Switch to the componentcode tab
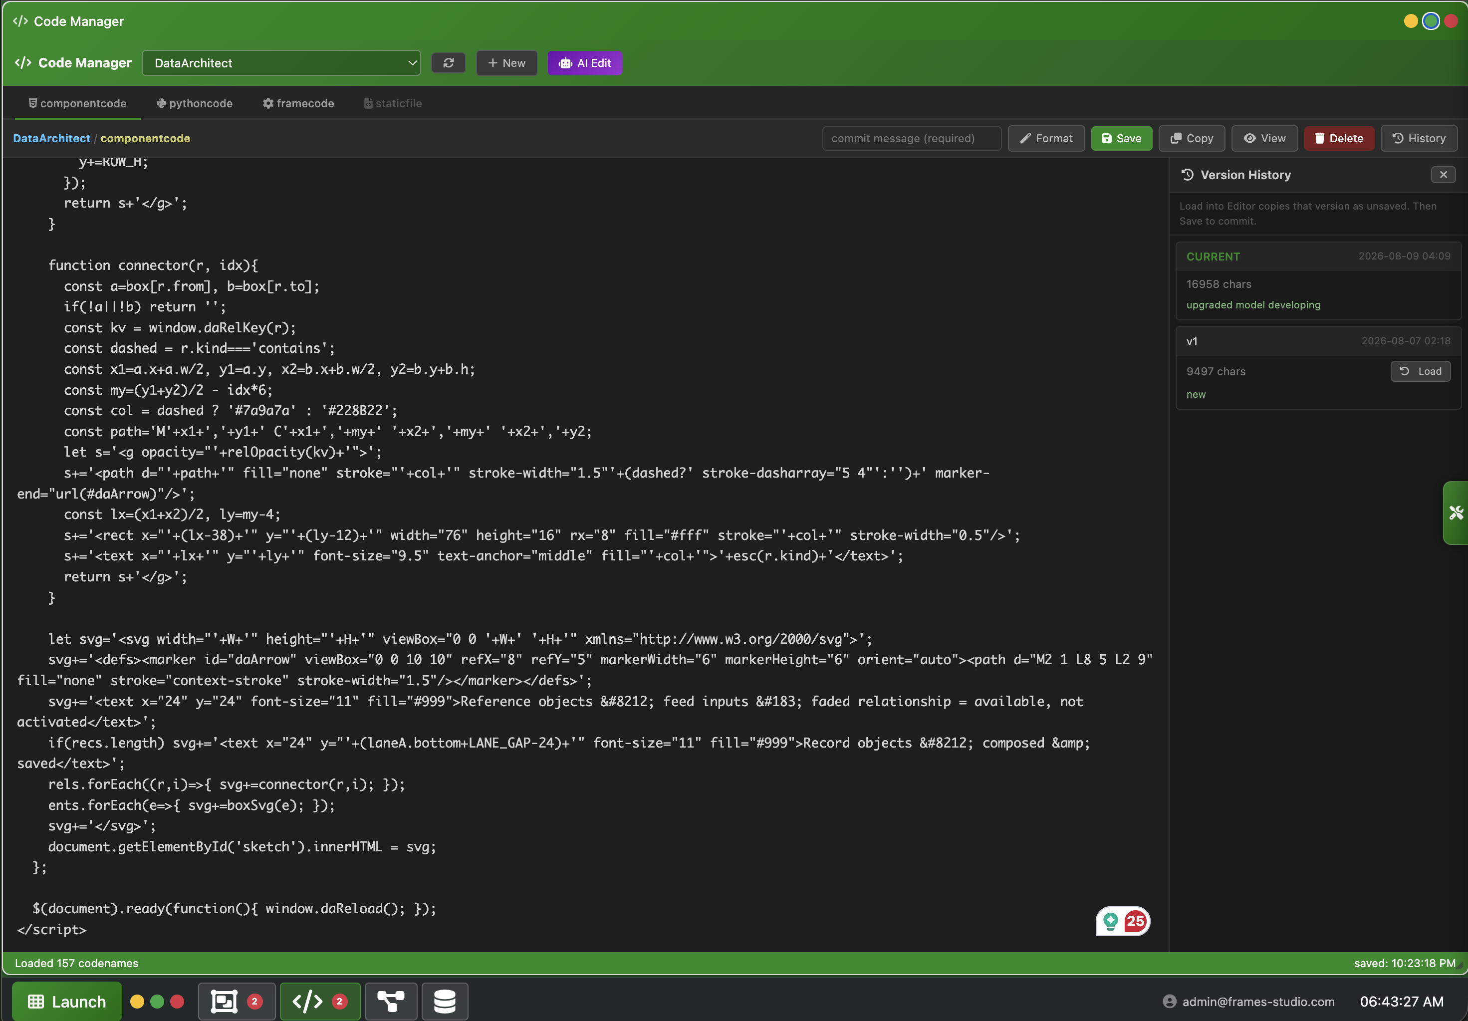The width and height of the screenshot is (1468, 1021). pos(77,103)
